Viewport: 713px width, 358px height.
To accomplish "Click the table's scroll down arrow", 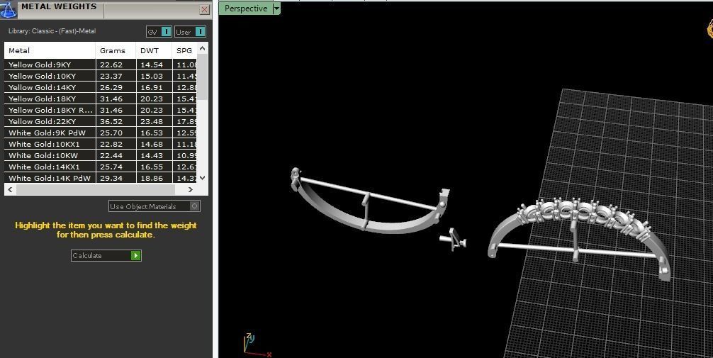I will click(203, 178).
